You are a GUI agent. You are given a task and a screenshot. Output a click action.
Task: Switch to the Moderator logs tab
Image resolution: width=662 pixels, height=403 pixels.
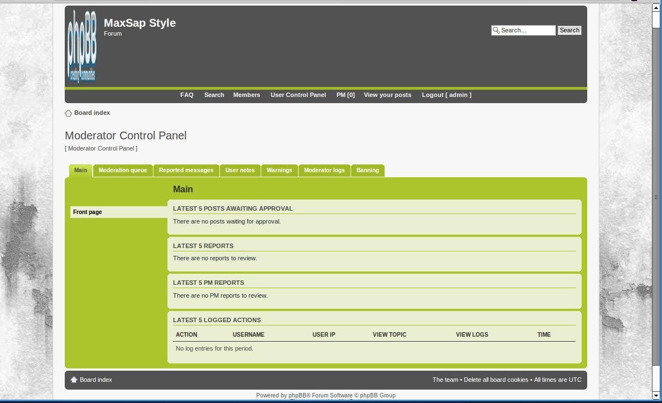pyautogui.click(x=324, y=170)
